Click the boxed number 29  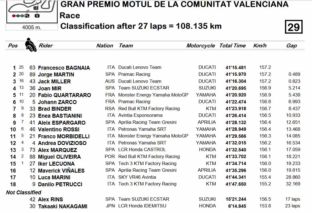click(294, 27)
